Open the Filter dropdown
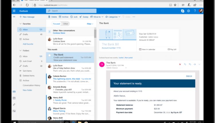Viewport: 215px width, 123px height. pos(90,24)
